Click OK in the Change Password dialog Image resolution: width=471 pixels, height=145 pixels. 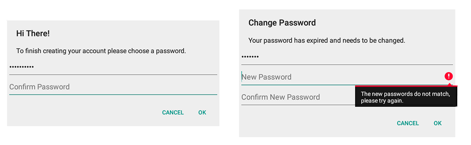438,123
